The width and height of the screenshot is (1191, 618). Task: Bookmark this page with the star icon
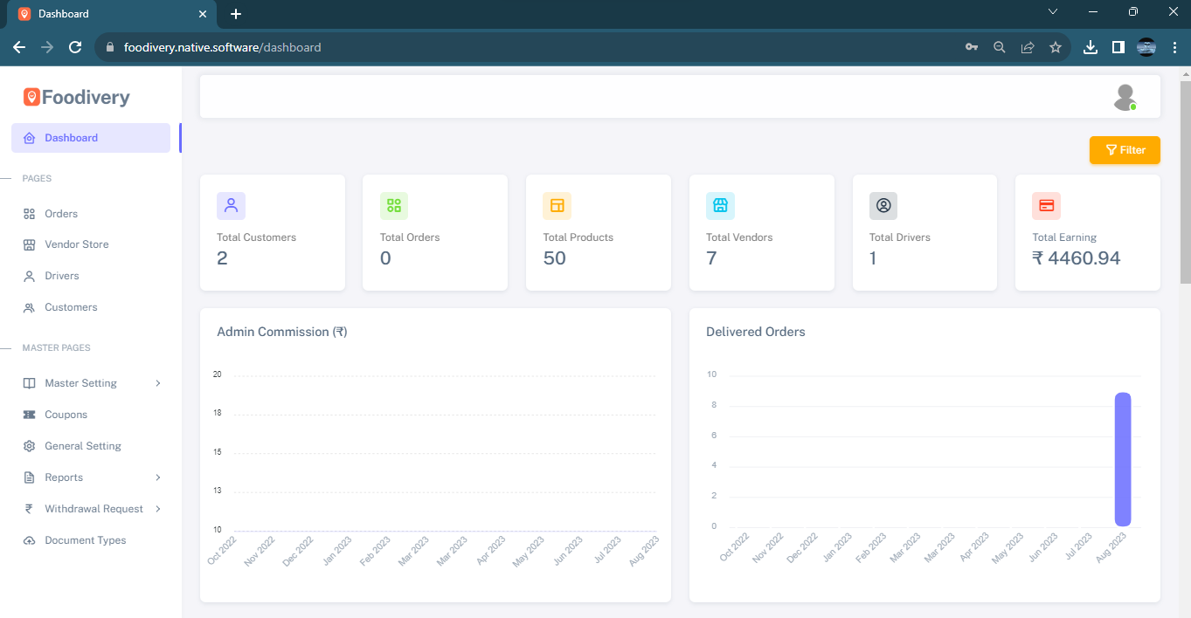click(1056, 47)
